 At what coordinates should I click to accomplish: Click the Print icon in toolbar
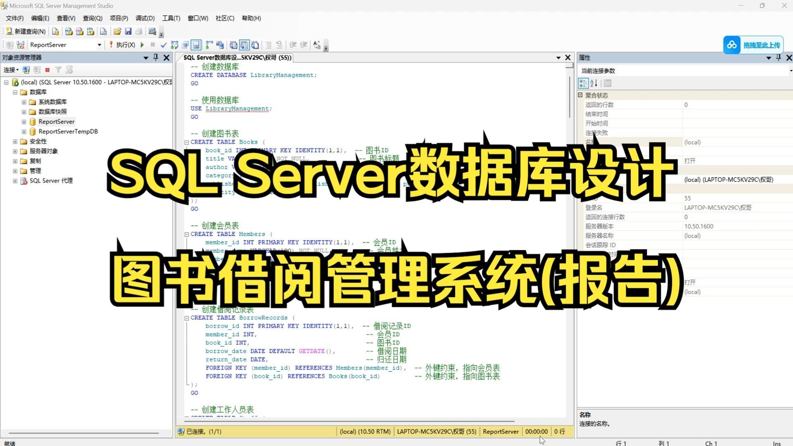pos(139,31)
